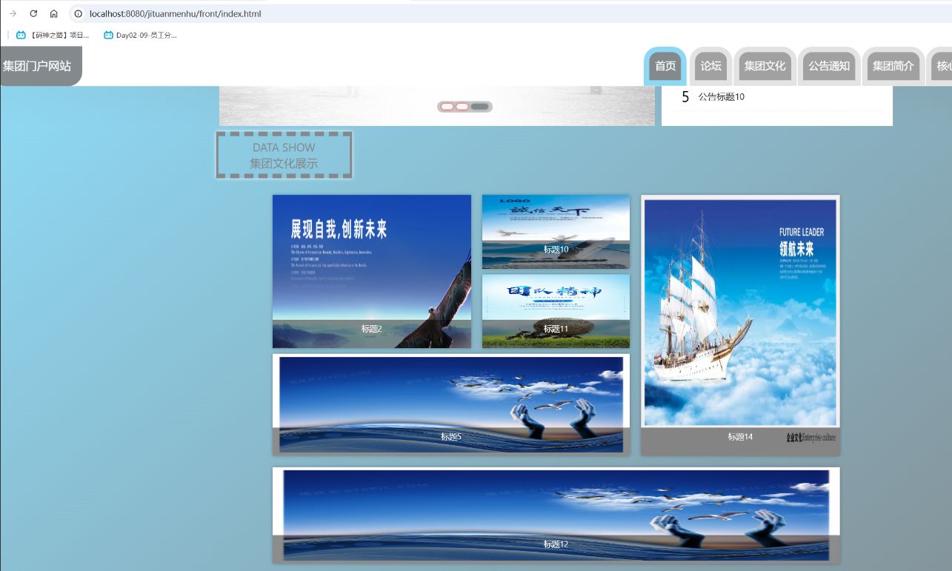Go to the browser home icon
This screenshot has height=571, width=952.
coord(54,13)
